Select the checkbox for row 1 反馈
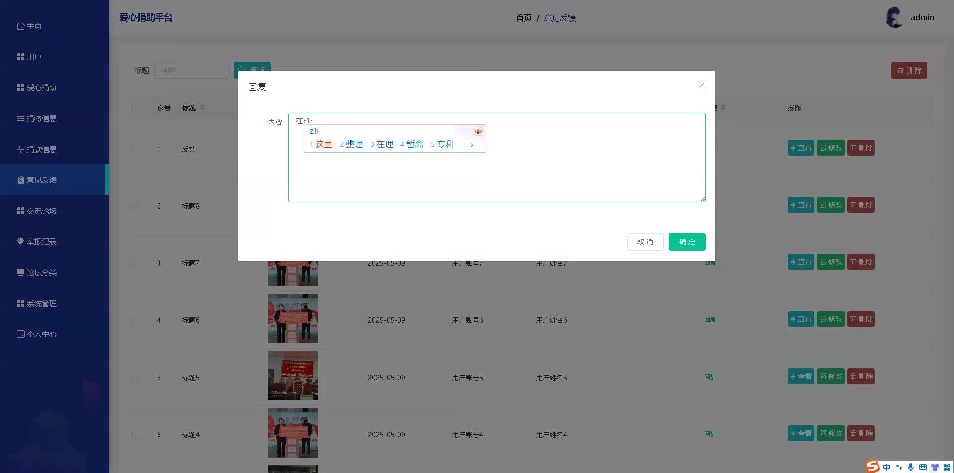 (x=136, y=149)
